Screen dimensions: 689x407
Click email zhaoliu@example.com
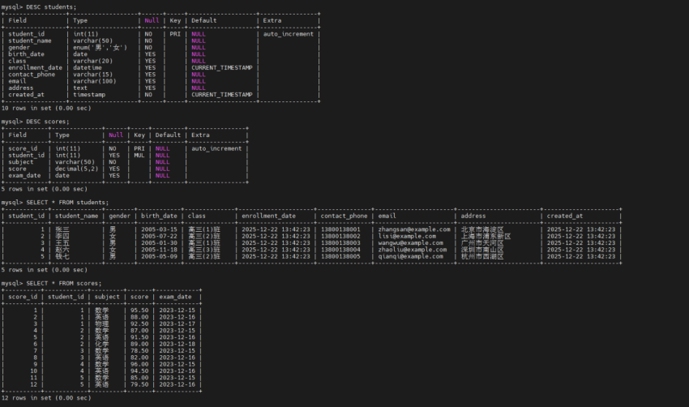(413, 250)
